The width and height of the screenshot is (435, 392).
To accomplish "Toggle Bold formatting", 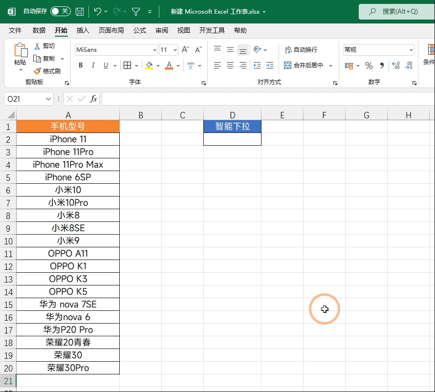I will (x=81, y=65).
